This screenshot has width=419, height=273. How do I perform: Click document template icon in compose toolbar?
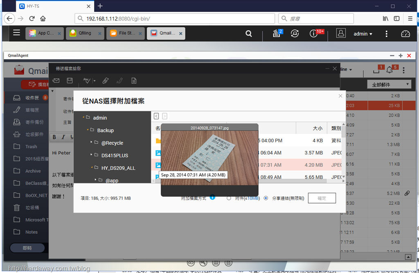point(134,81)
